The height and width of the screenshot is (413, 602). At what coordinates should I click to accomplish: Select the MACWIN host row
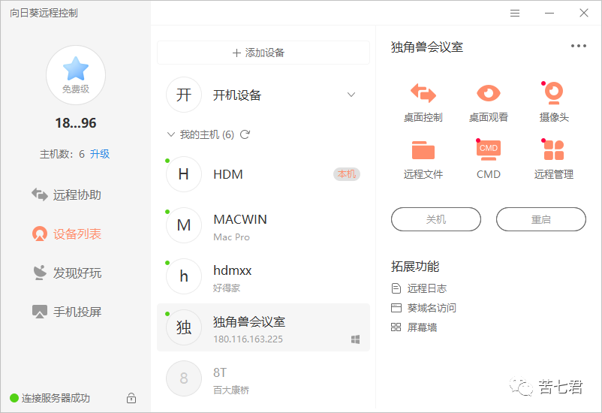263,225
